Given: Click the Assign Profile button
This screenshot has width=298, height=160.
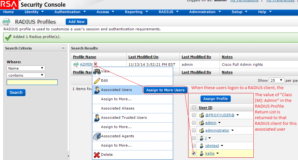Looking at the screenshot, I should (x=215, y=99).
